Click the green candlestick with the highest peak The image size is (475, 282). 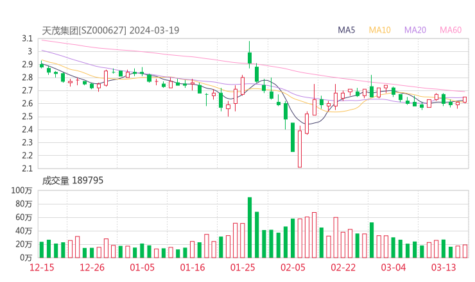250,58
